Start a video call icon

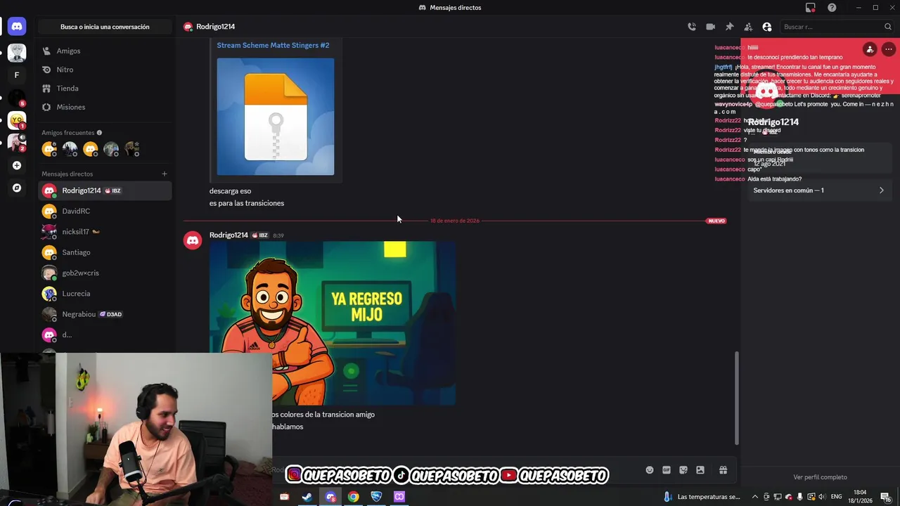[711, 27]
